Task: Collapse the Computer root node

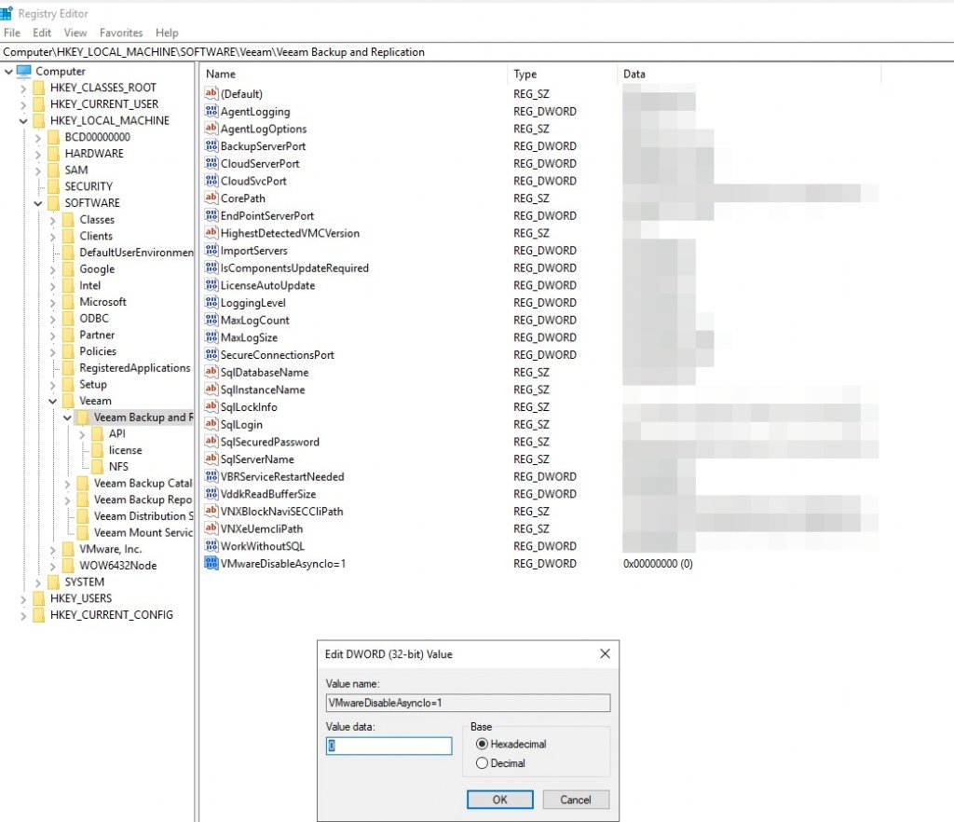Action: 8,71
